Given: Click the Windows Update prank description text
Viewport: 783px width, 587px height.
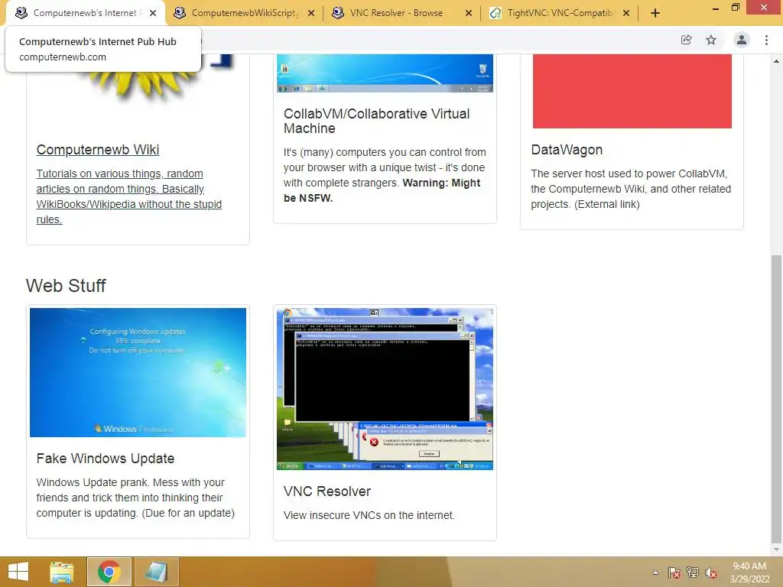Looking at the screenshot, I should click(x=135, y=498).
